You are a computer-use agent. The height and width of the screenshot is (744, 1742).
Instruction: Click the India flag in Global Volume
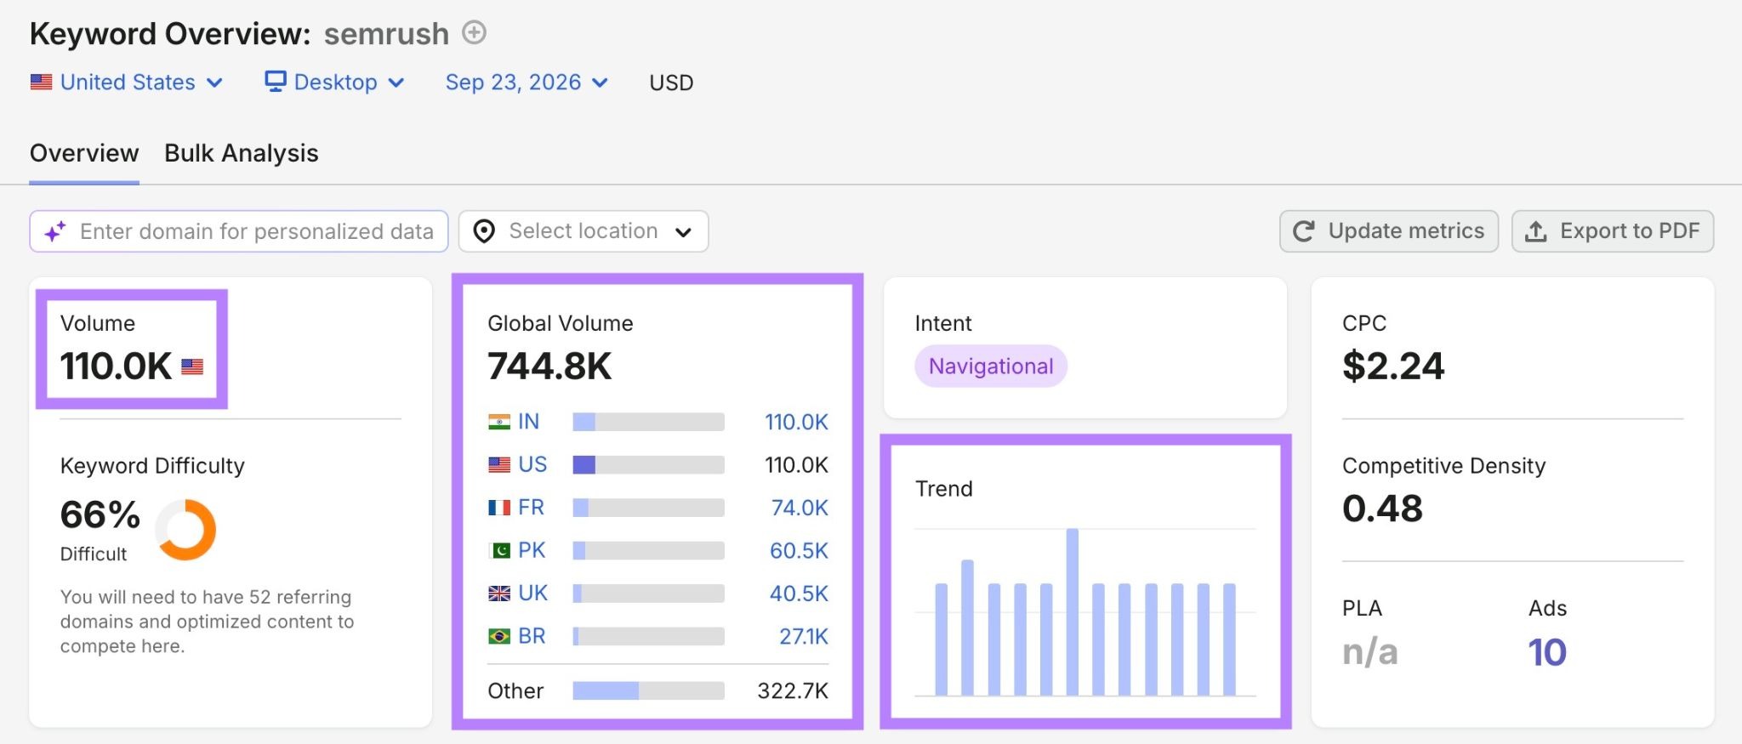tap(499, 422)
